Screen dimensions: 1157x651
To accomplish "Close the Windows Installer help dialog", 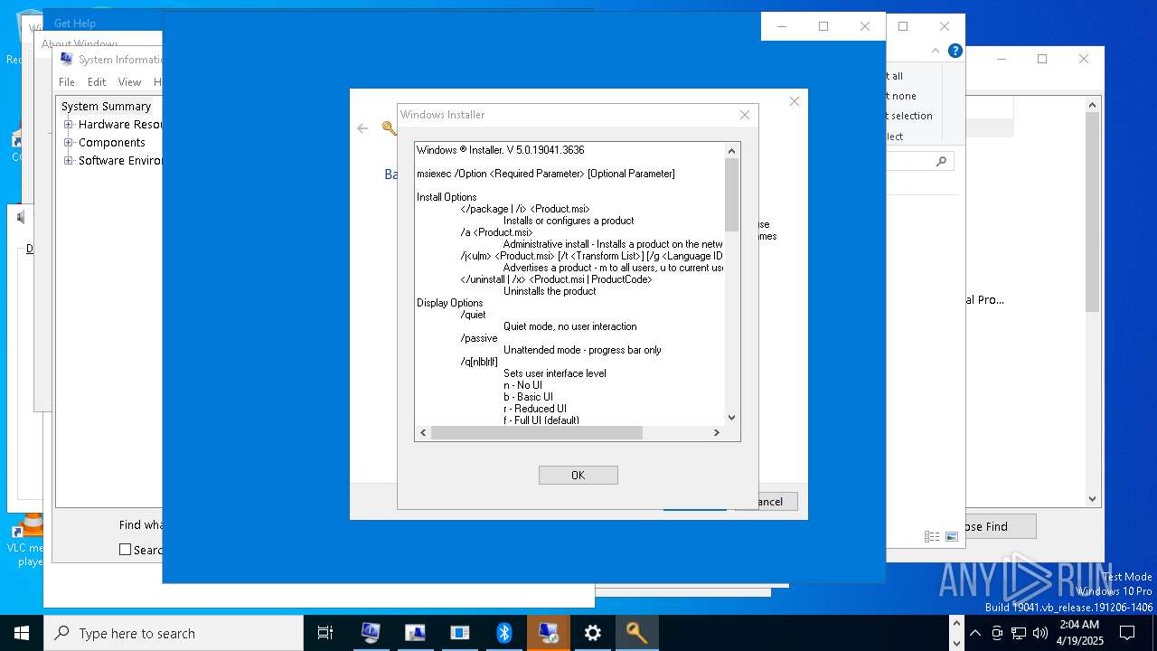I will click(745, 115).
